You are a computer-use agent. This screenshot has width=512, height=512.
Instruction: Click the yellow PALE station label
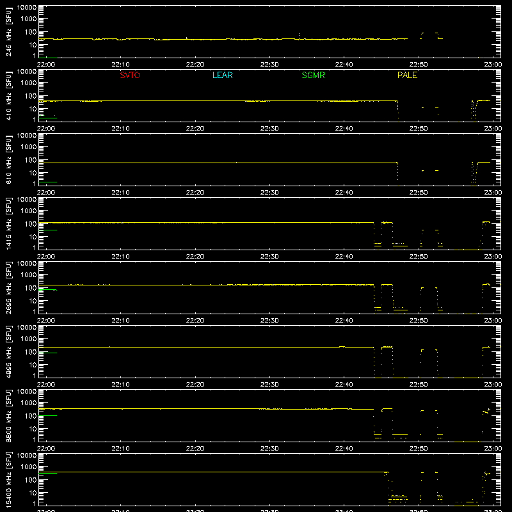click(x=407, y=75)
